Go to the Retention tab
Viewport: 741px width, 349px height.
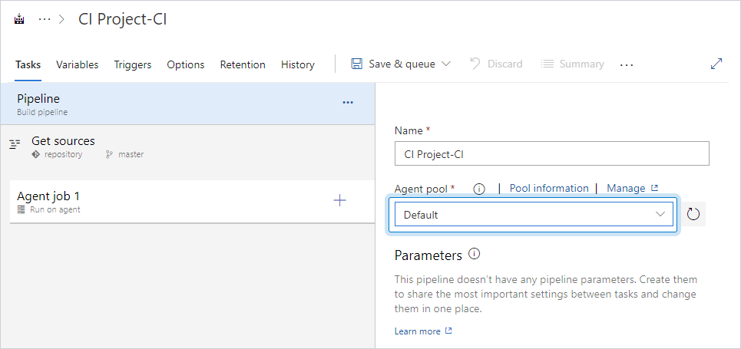pyautogui.click(x=243, y=64)
